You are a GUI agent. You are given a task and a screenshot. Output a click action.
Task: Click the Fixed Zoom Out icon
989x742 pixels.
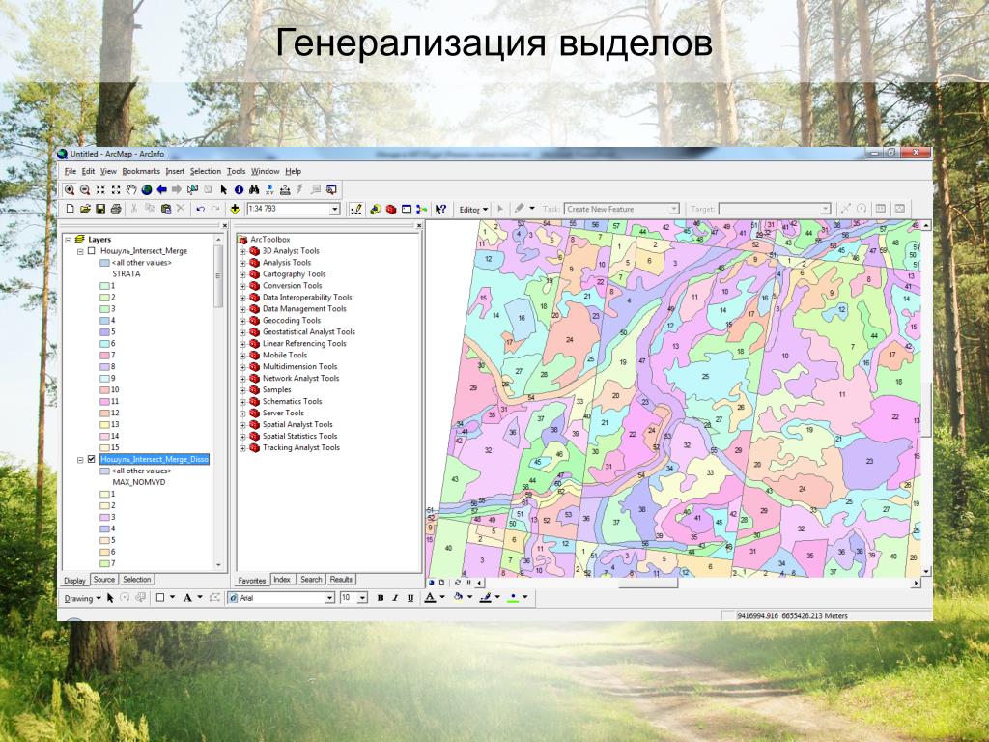coord(116,189)
